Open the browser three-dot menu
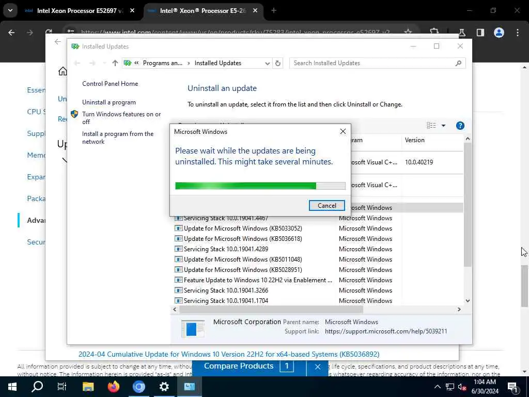This screenshot has height=397, width=529. (518, 33)
